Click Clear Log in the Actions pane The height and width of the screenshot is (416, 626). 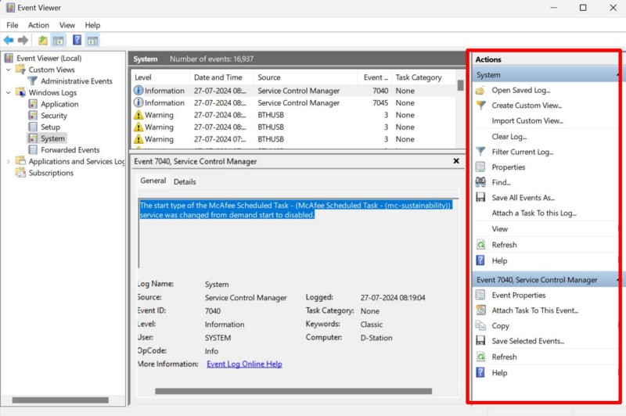tap(509, 136)
